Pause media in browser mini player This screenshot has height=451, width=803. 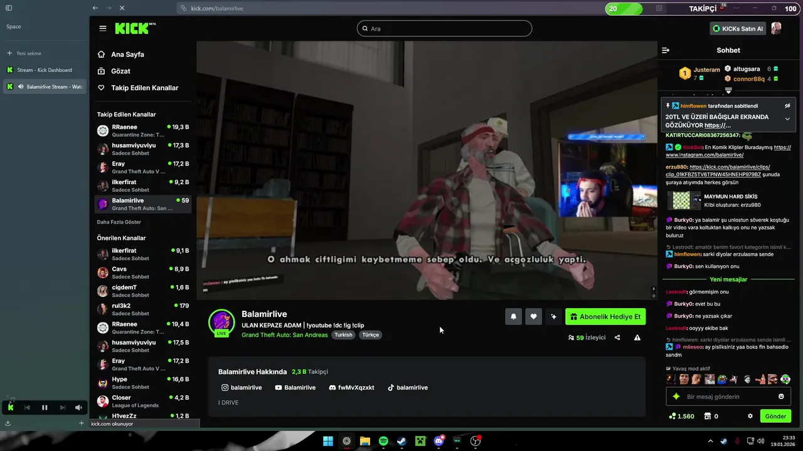[x=45, y=408]
